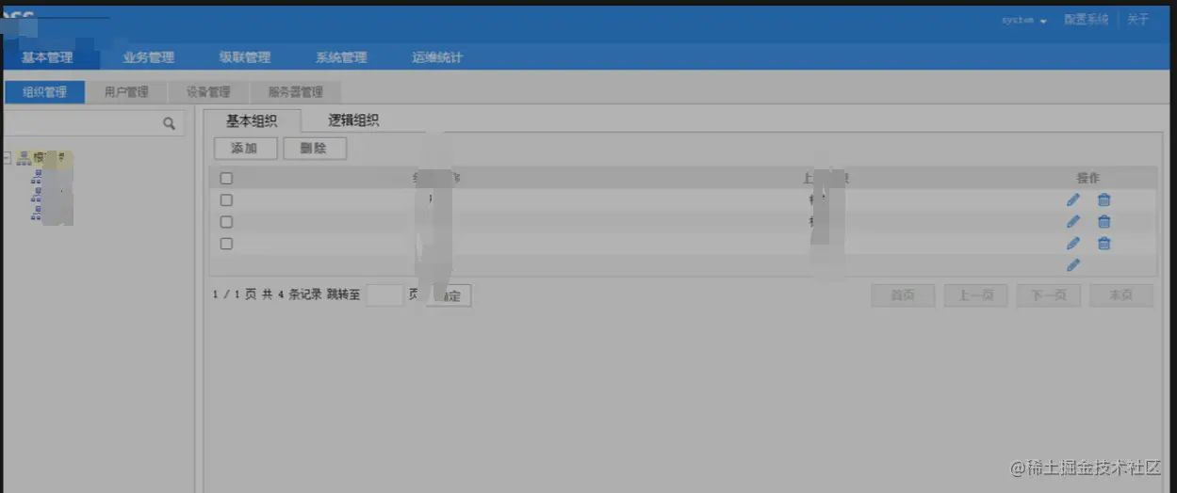Screen dimensions: 1177x493
Task: Switch to the 逻辑组织 tab
Action: 353,120
